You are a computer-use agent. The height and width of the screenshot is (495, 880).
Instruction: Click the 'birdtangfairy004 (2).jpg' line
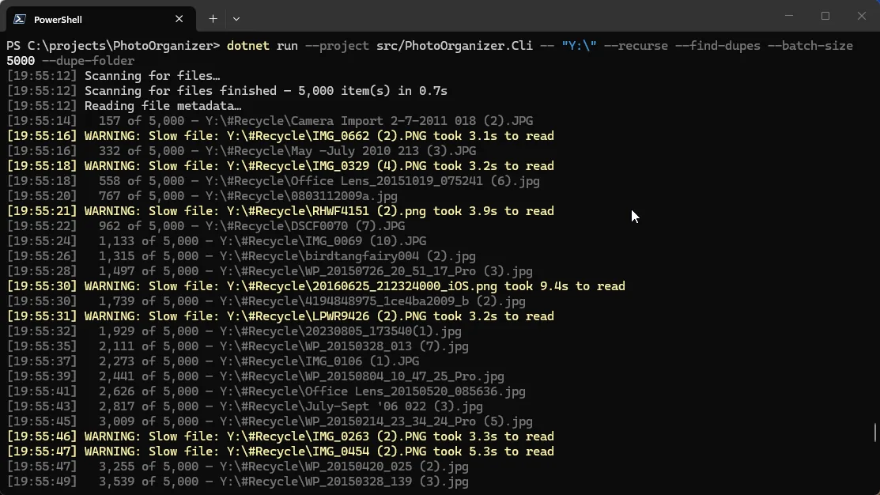point(241,256)
